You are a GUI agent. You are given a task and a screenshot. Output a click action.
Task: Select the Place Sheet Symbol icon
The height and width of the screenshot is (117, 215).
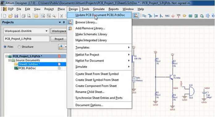190,16
